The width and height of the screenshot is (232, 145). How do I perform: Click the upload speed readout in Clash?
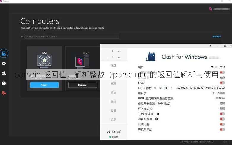click(114, 51)
